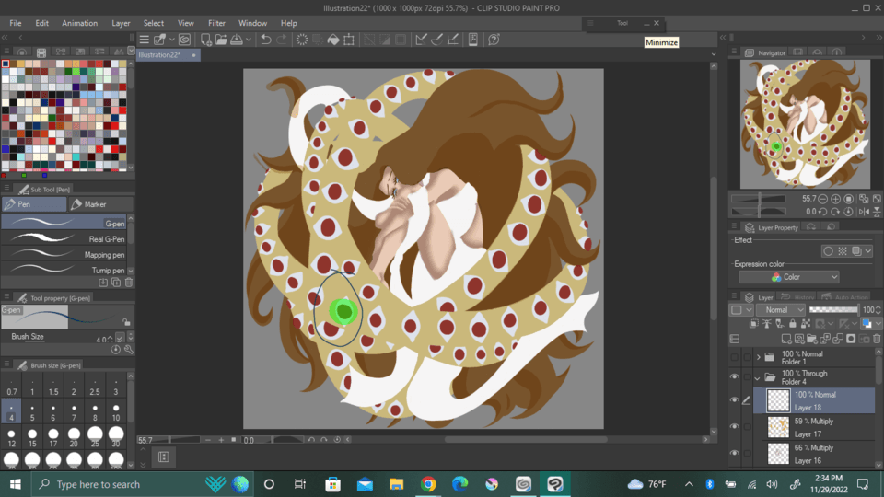884x497 pixels.
Task: Delete sub tool trash icon
Action: tap(129, 283)
